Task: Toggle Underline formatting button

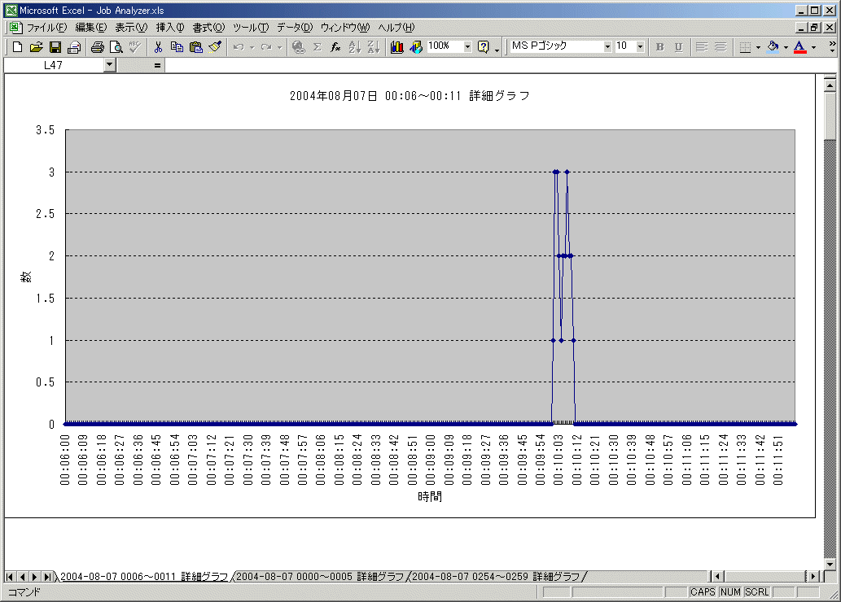Action: coord(678,47)
